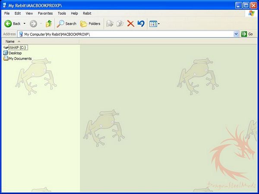Image resolution: width=259 pixels, height=194 pixels.
Task: Sort by the Name column header
Action: click(x=10, y=41)
